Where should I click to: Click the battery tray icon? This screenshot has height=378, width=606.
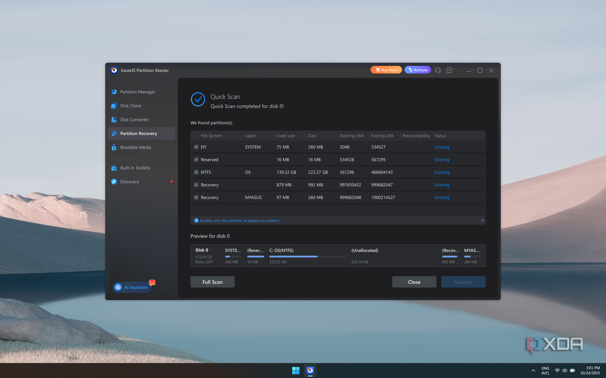[x=573, y=370]
